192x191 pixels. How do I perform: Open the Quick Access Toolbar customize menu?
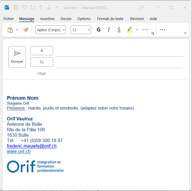(57, 8)
